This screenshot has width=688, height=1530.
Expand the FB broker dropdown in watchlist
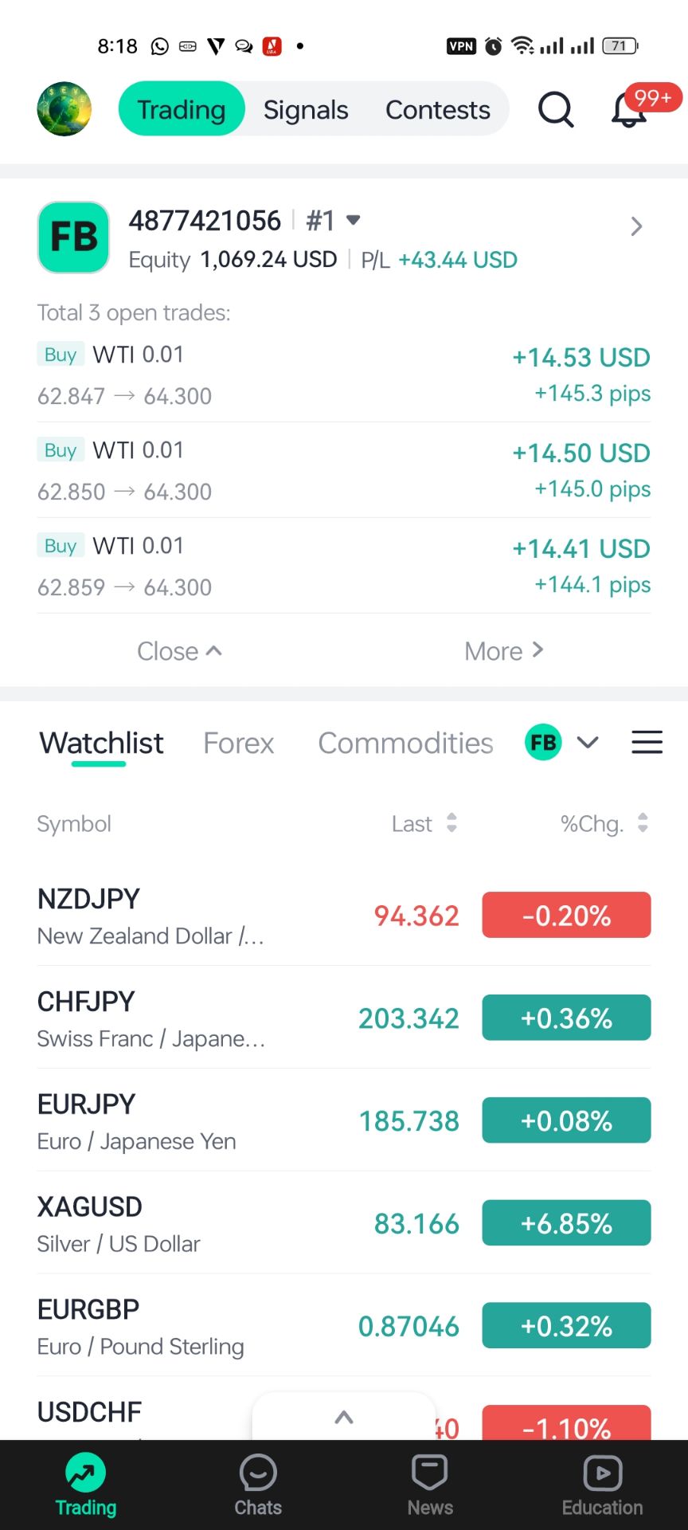pos(588,743)
